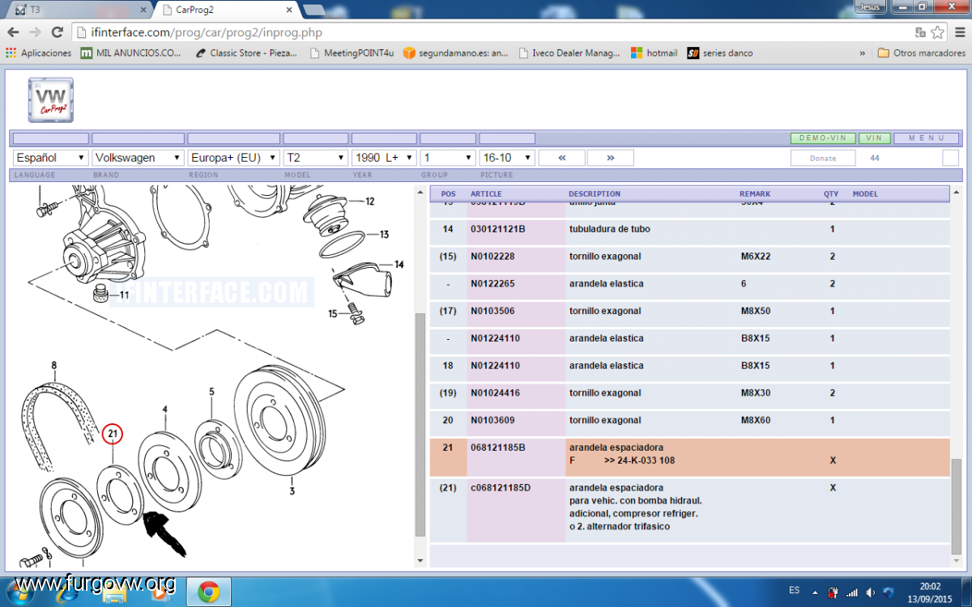This screenshot has width=972, height=607.
Task: Click the VW CarProg2 logo icon
Action: [50, 100]
